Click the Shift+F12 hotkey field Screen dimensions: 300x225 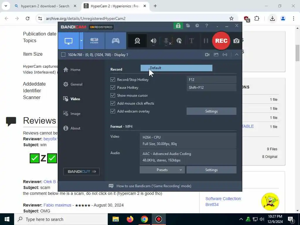[x=212, y=87]
